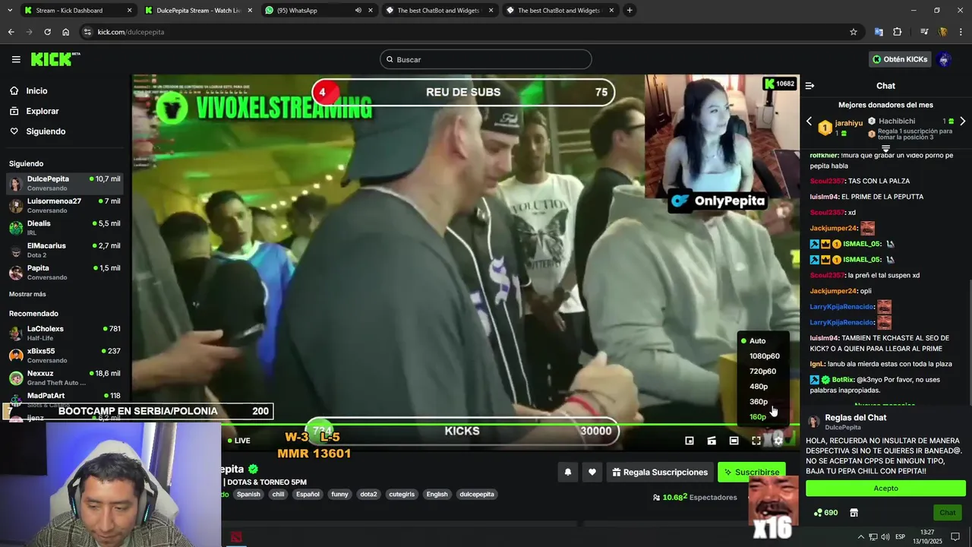Click the KICK logo

55,59
